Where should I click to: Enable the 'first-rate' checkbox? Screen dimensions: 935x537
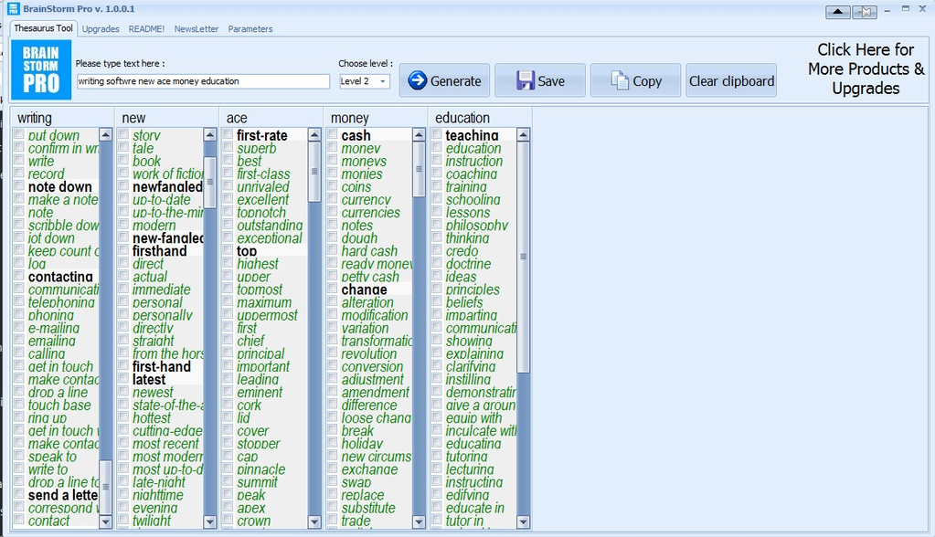pos(228,134)
